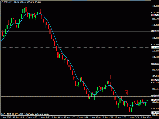Image resolution: width=159 pixels, height=119 pixels.
Task: Click the 12 Aug 11:26 time label
Action: 57,117
